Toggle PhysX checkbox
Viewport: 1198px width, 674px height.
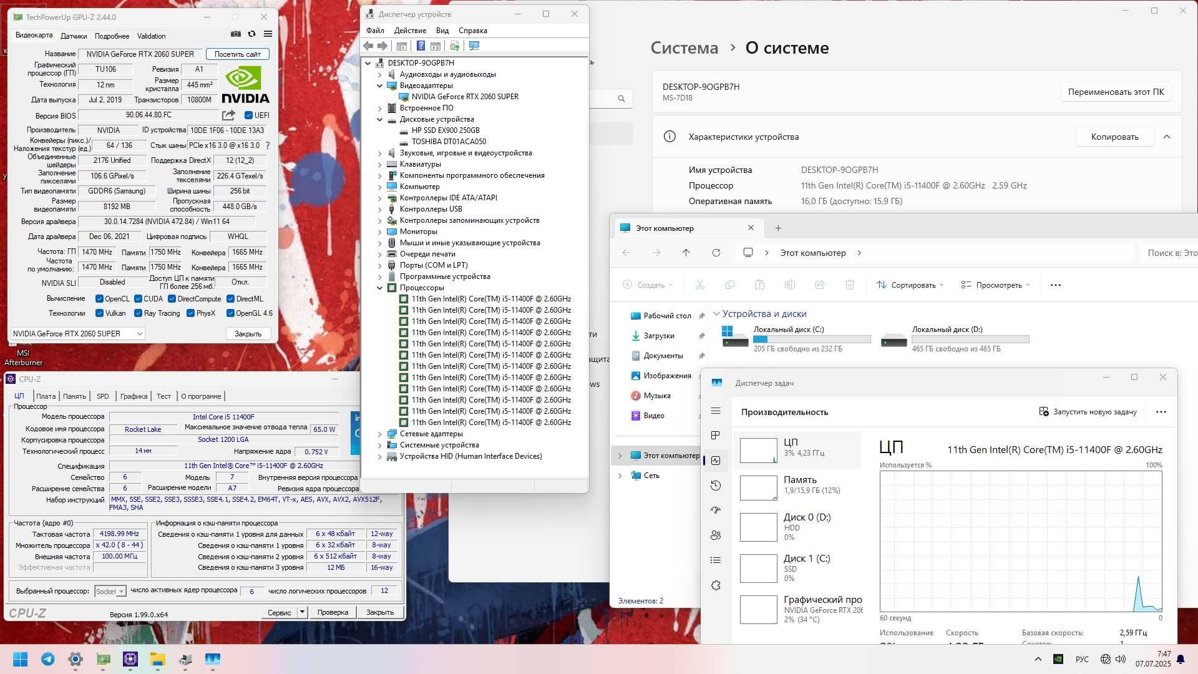point(190,313)
